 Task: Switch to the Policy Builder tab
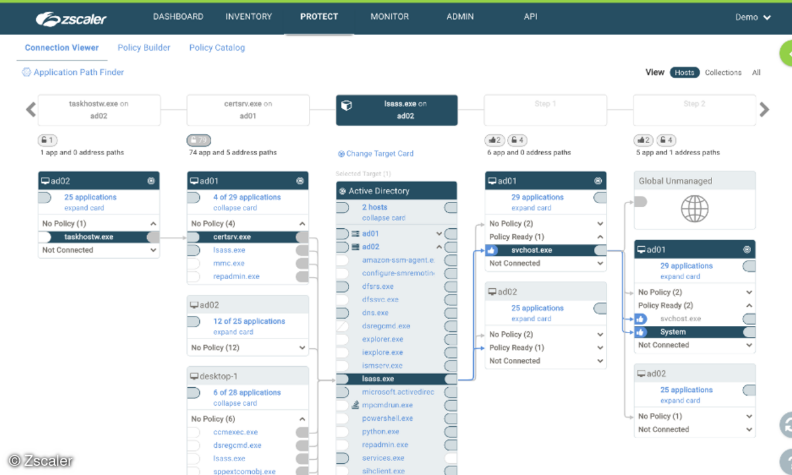pyautogui.click(x=144, y=47)
